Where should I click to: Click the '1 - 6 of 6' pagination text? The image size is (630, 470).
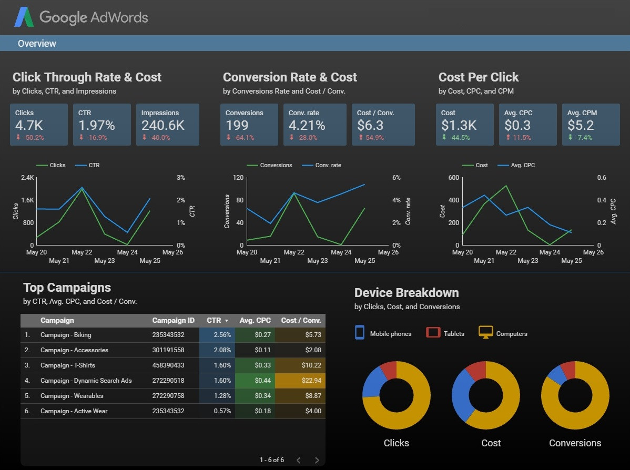coord(271,460)
